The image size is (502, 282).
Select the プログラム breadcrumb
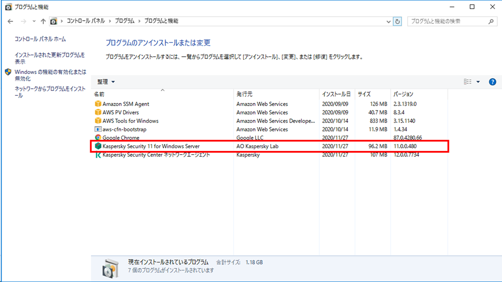point(124,21)
